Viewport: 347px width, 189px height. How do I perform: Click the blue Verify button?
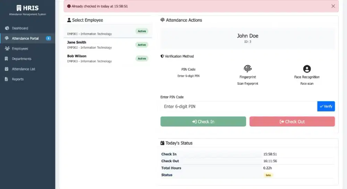tap(326, 106)
